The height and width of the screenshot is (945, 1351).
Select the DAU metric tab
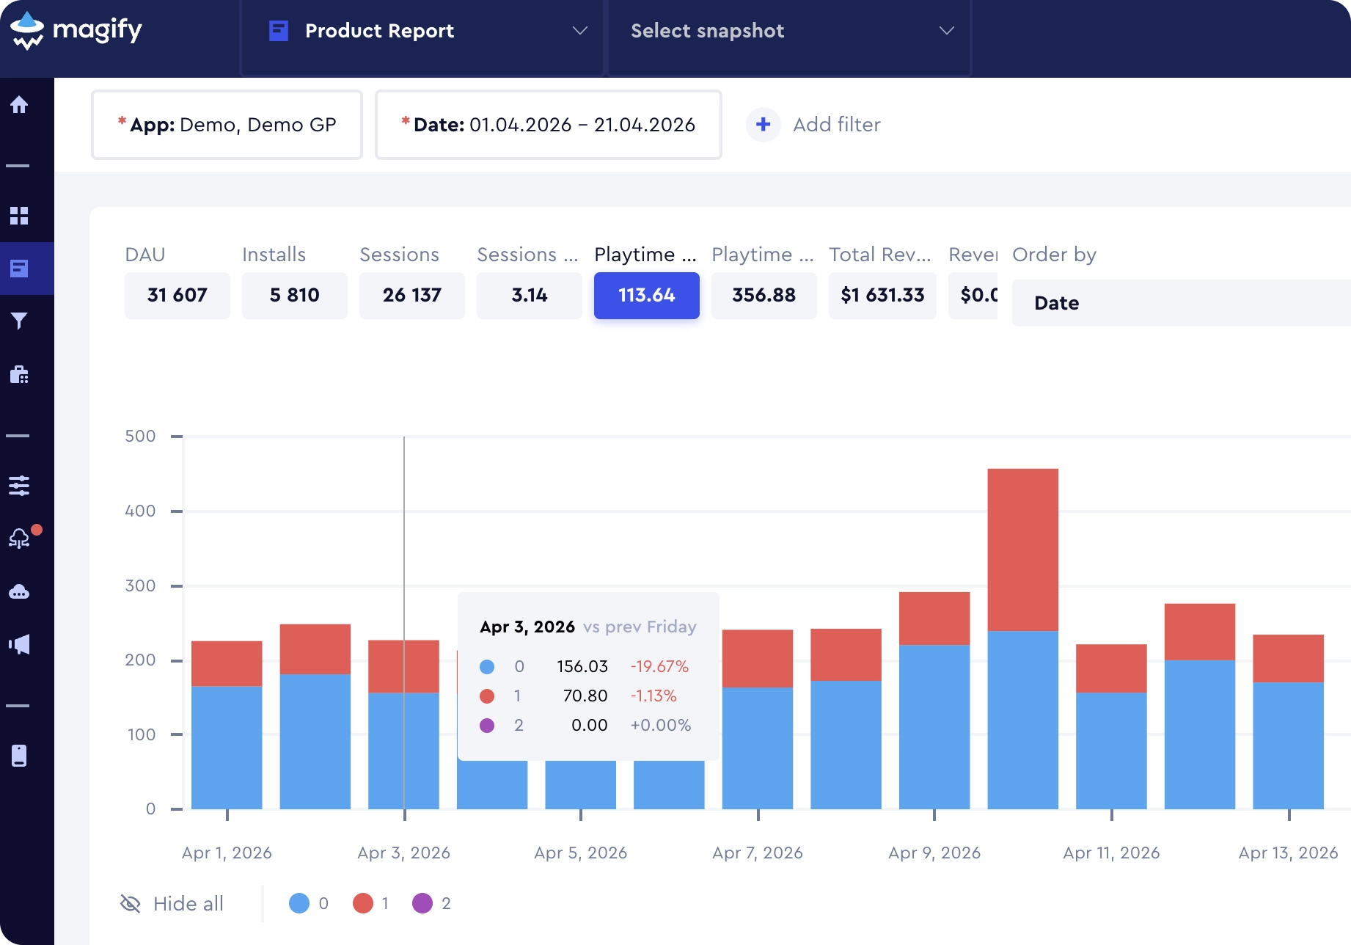click(x=177, y=296)
